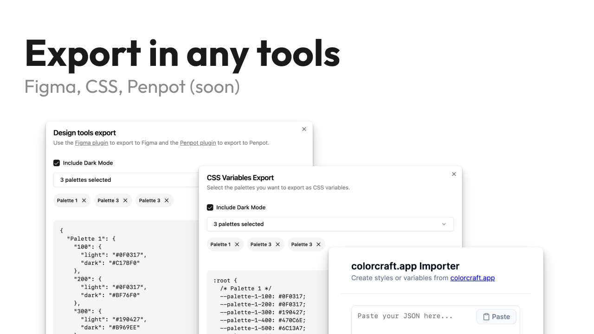Click the clipboard icon on the Paste button

(x=486, y=316)
